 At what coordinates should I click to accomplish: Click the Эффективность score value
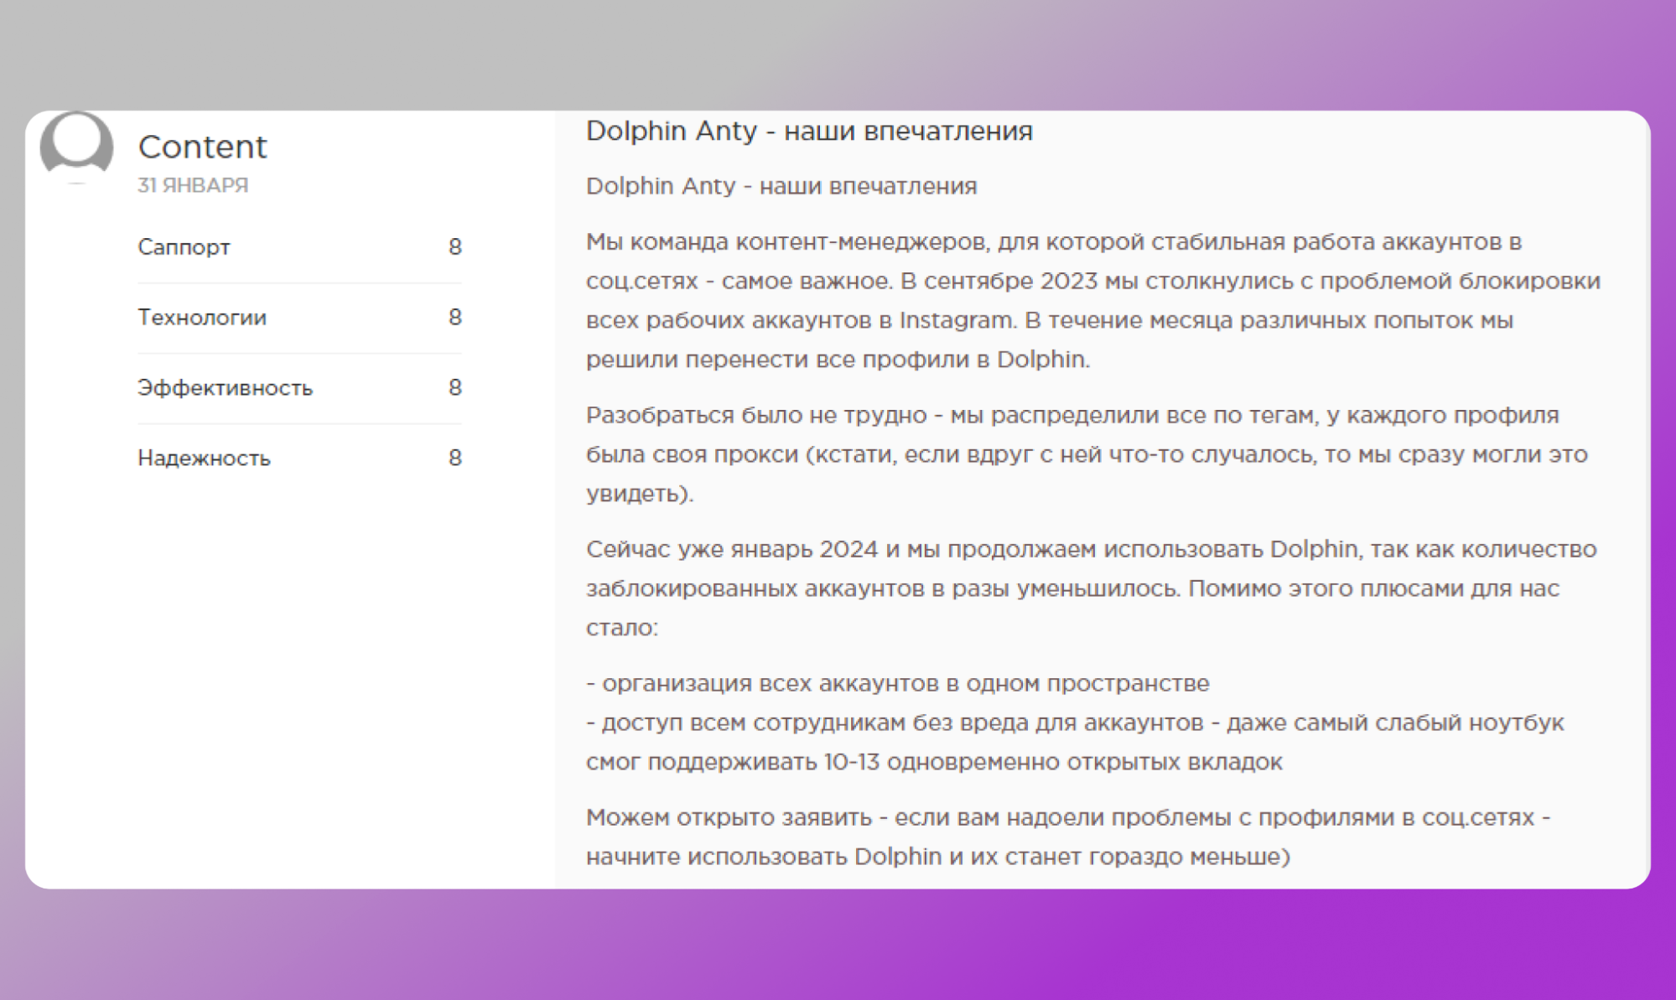click(x=454, y=387)
